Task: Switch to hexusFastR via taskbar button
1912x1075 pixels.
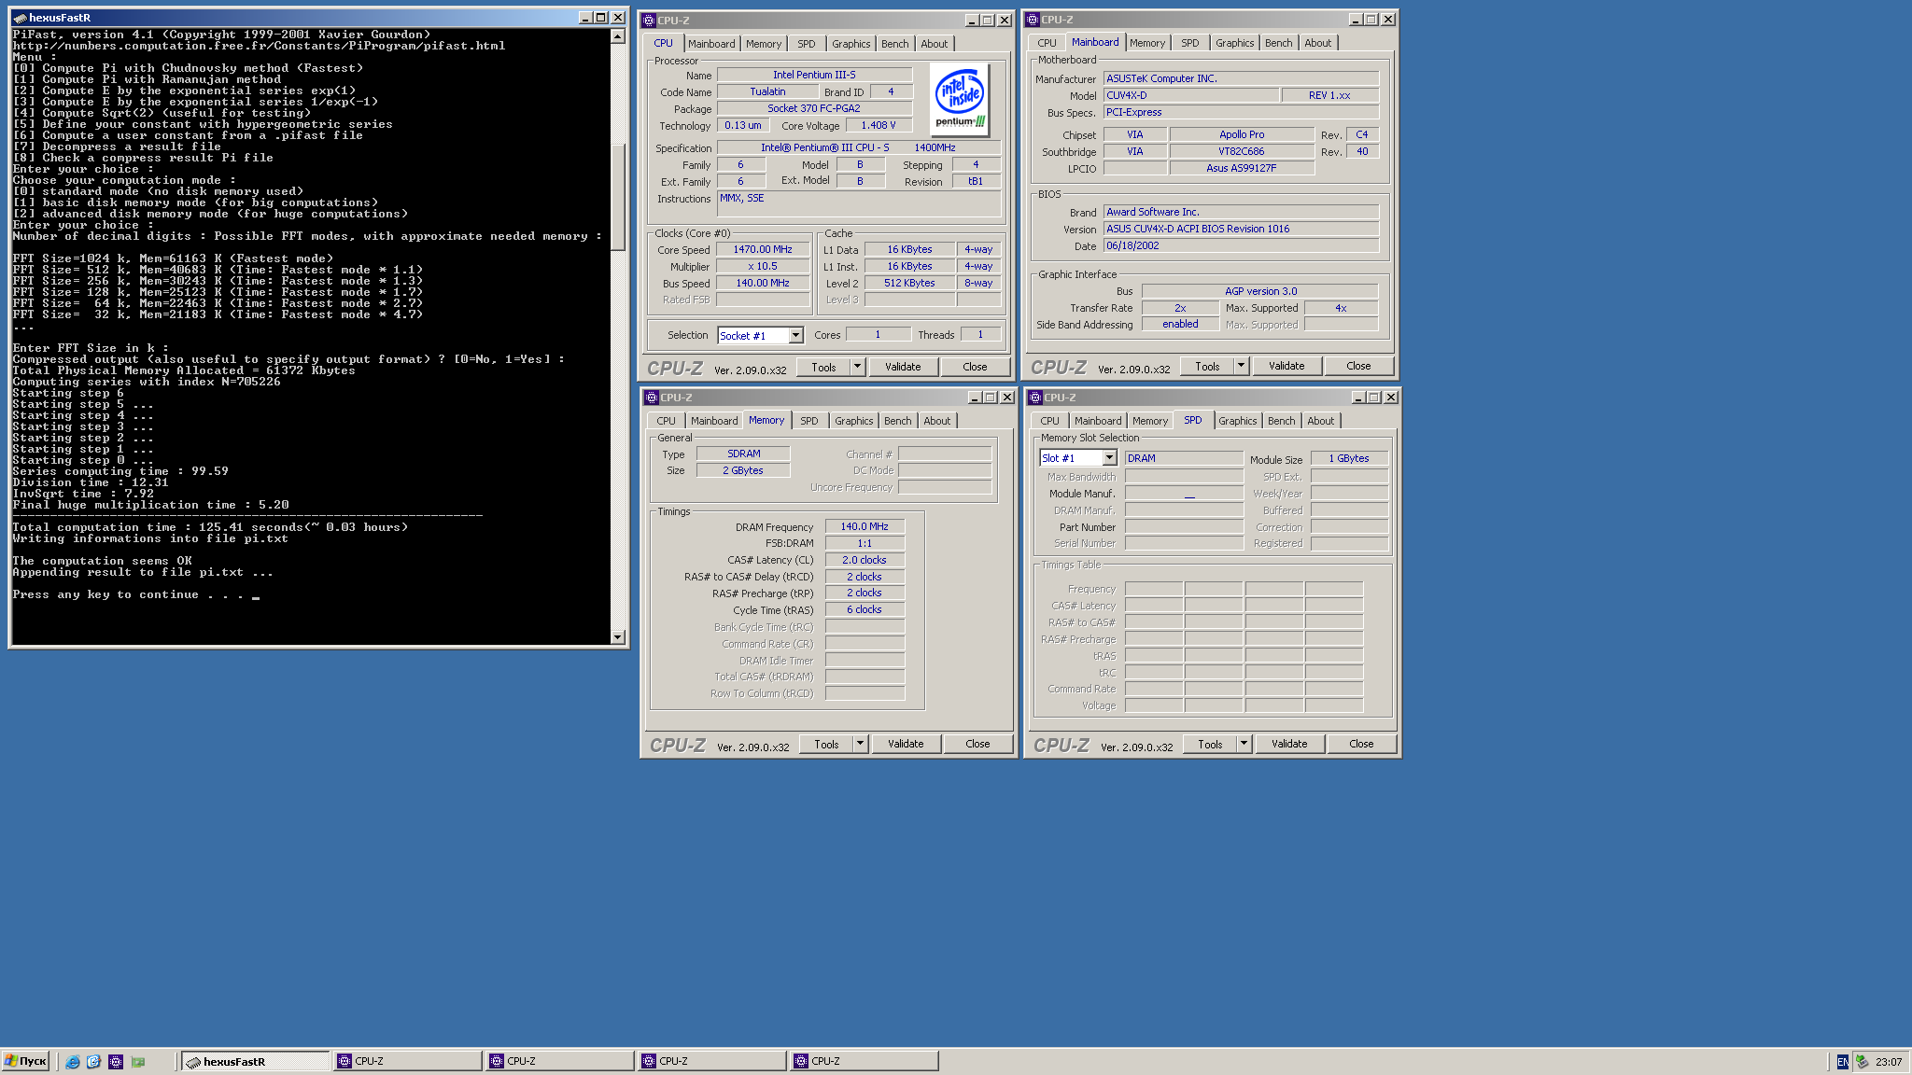Action: pos(255,1061)
